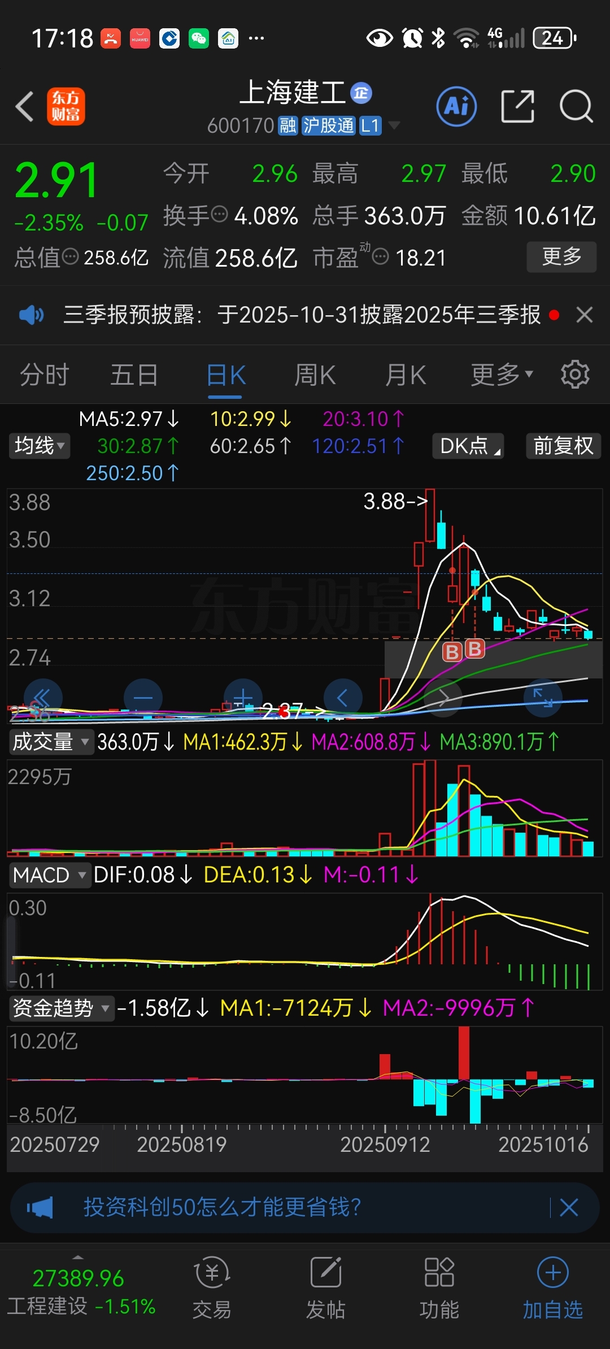This screenshot has width=610, height=1349.
Task: Open the 三季报预披露 announcement text
Action: point(302,315)
